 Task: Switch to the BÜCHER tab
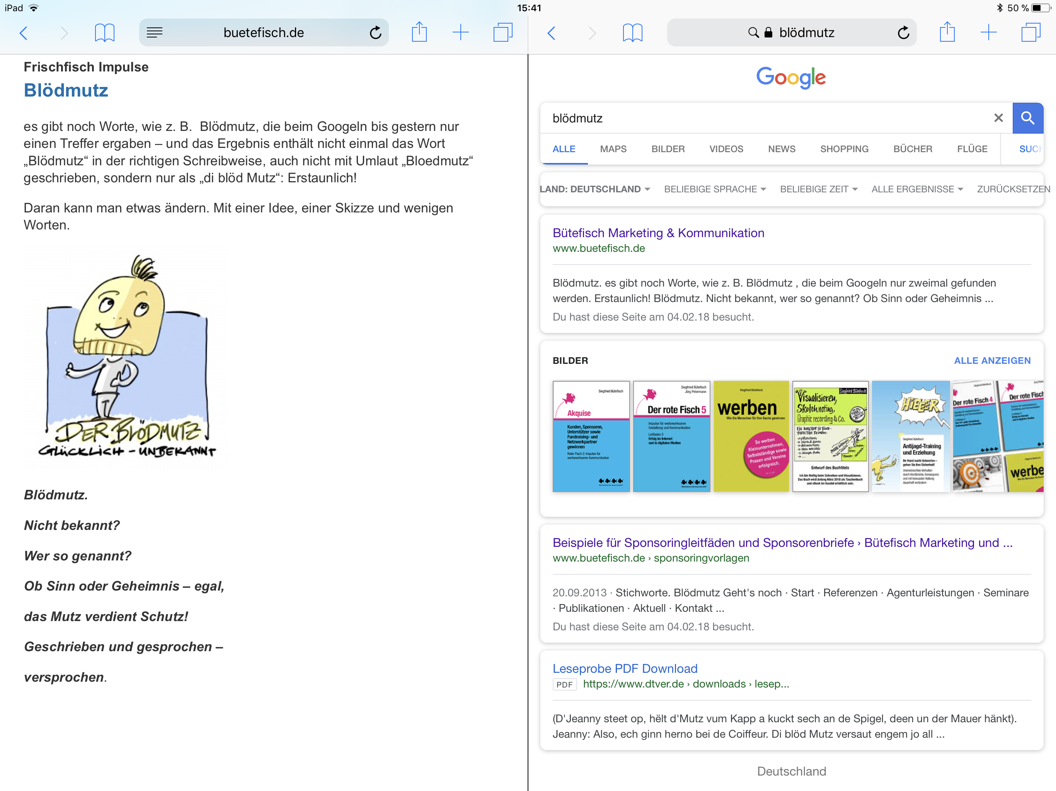coord(912,149)
